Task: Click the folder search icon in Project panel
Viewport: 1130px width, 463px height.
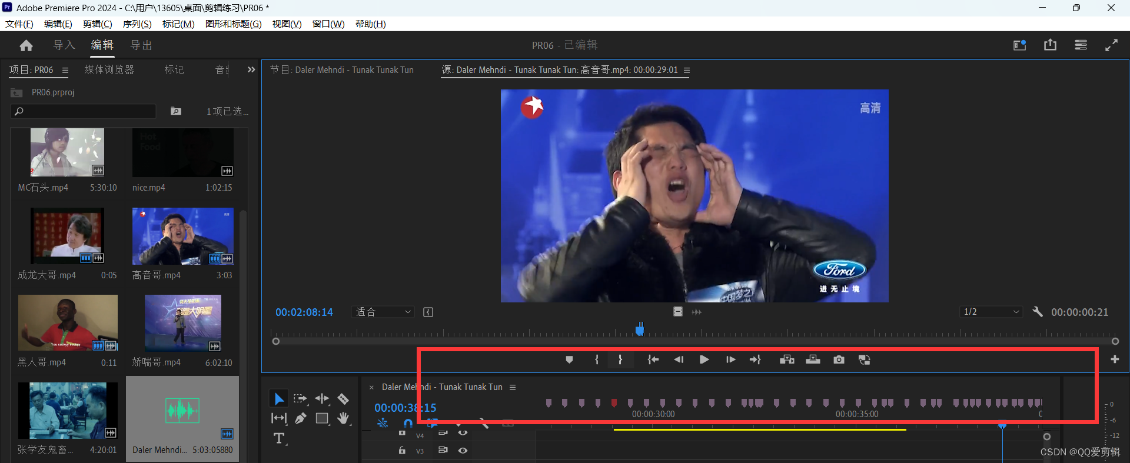Action: pyautogui.click(x=176, y=111)
